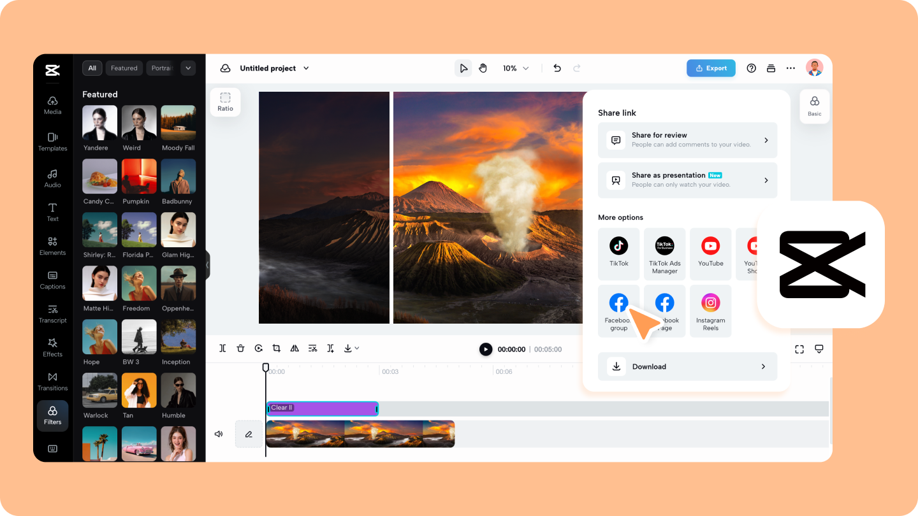The height and width of the screenshot is (516, 918).
Task: Open the help question mark icon
Action: point(752,68)
